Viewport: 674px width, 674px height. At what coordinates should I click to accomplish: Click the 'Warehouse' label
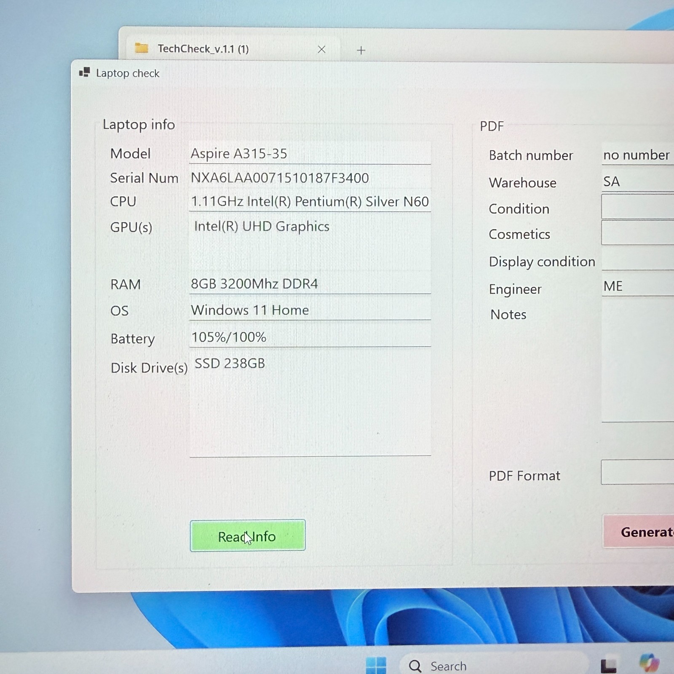(x=522, y=182)
